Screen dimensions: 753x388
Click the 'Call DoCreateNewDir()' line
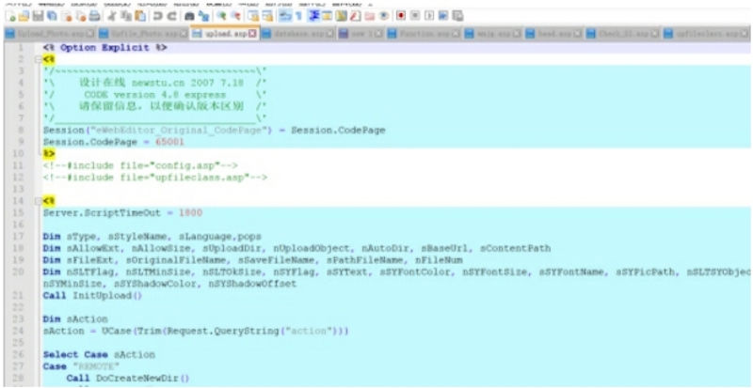pos(128,378)
